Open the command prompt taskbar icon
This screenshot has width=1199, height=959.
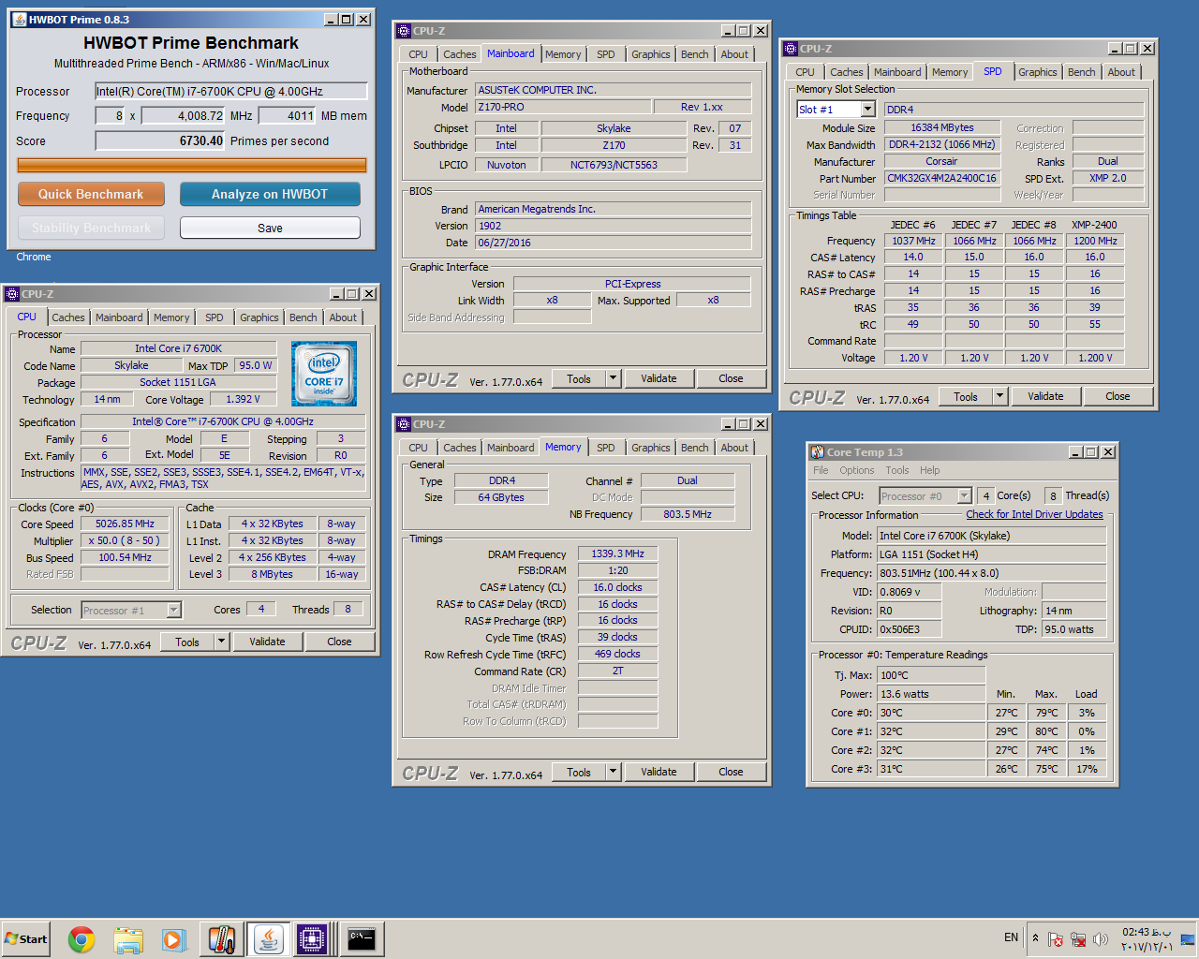362,938
